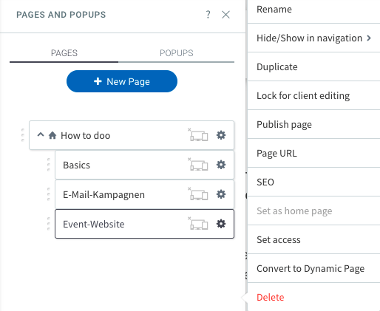Open settings gear for Basics page
The width and height of the screenshot is (380, 311).
tap(221, 165)
